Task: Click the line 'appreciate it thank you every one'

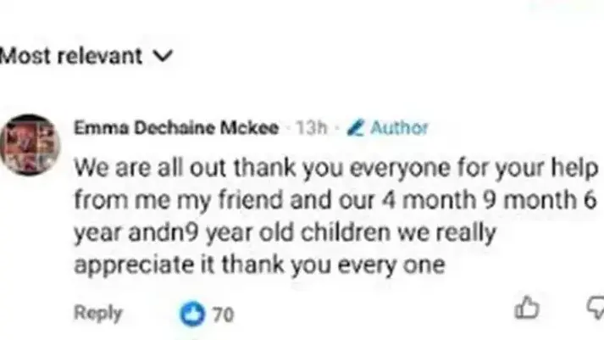Action: (x=259, y=265)
